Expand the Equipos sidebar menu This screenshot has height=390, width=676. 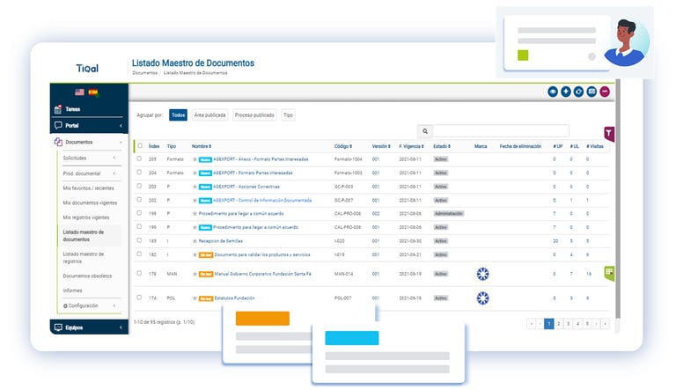[x=120, y=327]
